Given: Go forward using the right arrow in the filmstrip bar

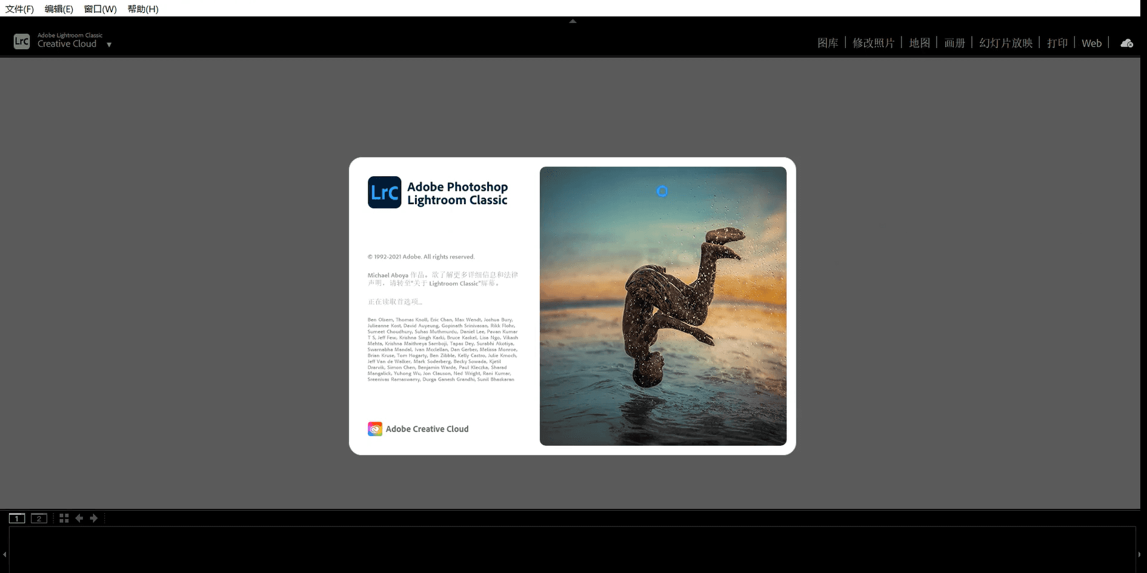Looking at the screenshot, I should (x=94, y=518).
